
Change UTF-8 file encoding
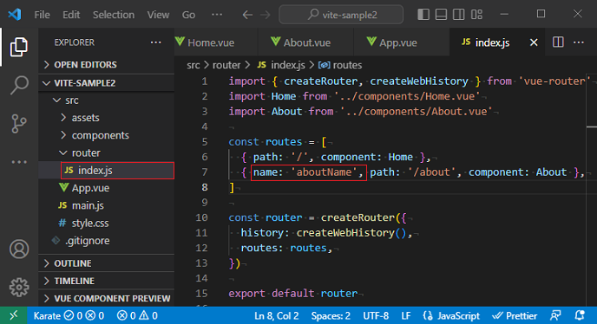pos(376,316)
